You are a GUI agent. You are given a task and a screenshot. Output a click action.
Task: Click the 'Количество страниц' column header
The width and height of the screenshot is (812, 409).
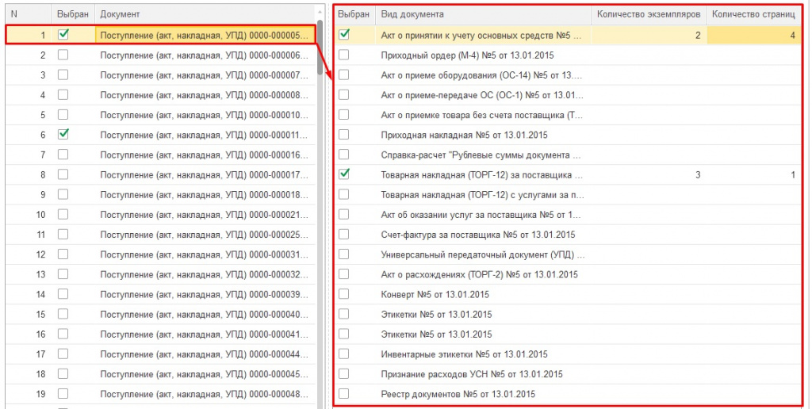click(753, 14)
